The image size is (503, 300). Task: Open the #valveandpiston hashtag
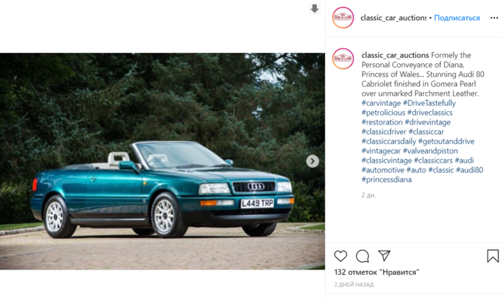[x=430, y=151]
